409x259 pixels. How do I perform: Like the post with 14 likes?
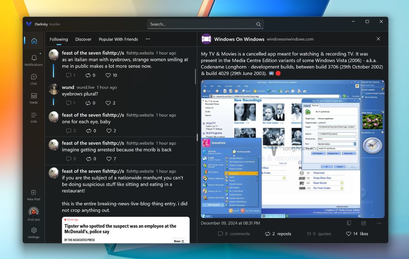(x=357, y=234)
